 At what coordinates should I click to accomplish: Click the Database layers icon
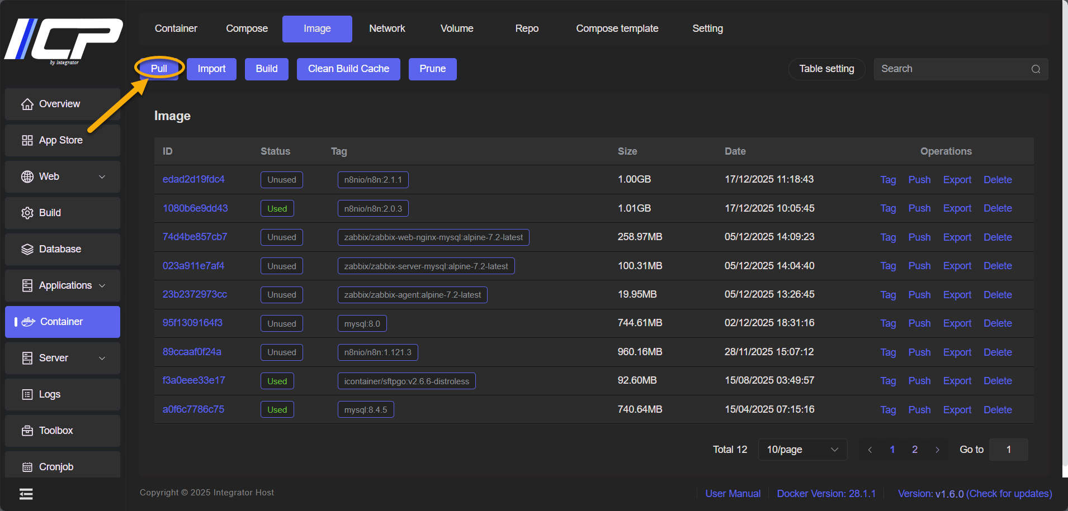coord(27,249)
